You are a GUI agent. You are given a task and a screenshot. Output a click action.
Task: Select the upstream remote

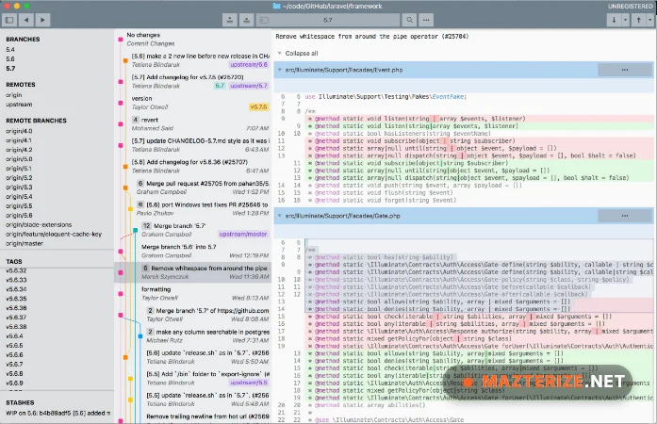coord(19,105)
